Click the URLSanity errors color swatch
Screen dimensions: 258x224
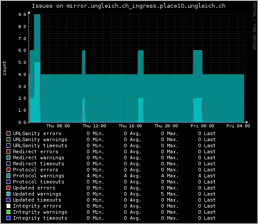point(8,133)
